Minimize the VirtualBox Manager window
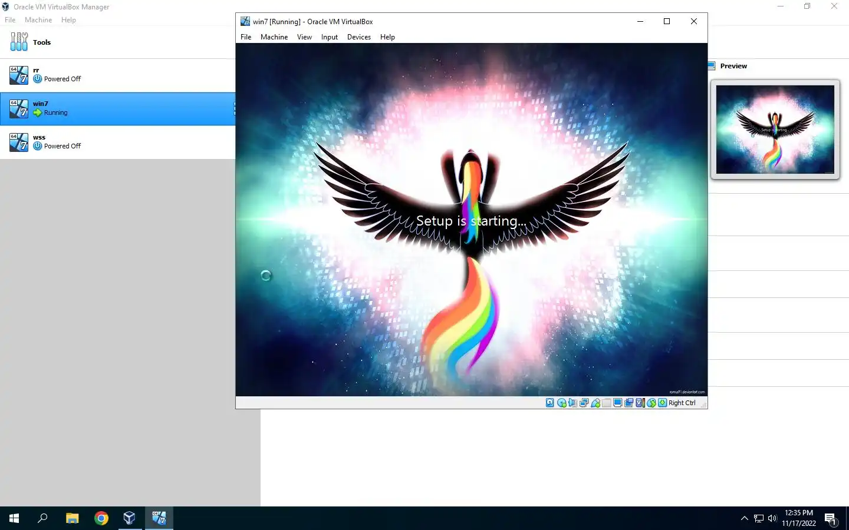 [781, 6]
